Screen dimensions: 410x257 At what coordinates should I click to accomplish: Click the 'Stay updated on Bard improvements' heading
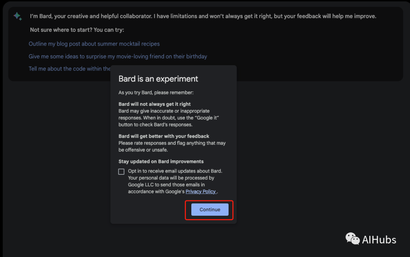tap(161, 161)
